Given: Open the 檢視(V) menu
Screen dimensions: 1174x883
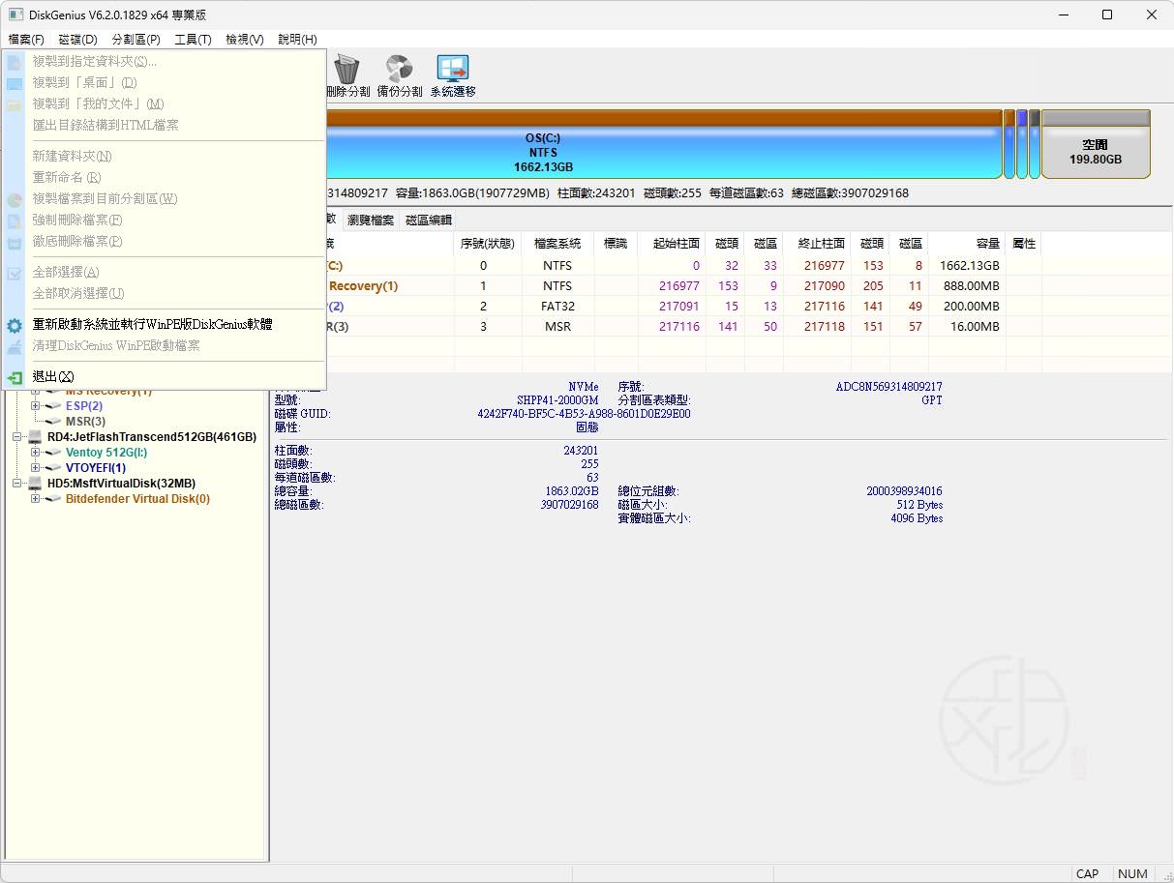Looking at the screenshot, I should tap(245, 40).
